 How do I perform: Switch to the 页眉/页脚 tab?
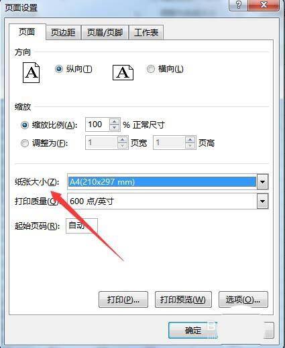[x=105, y=33]
